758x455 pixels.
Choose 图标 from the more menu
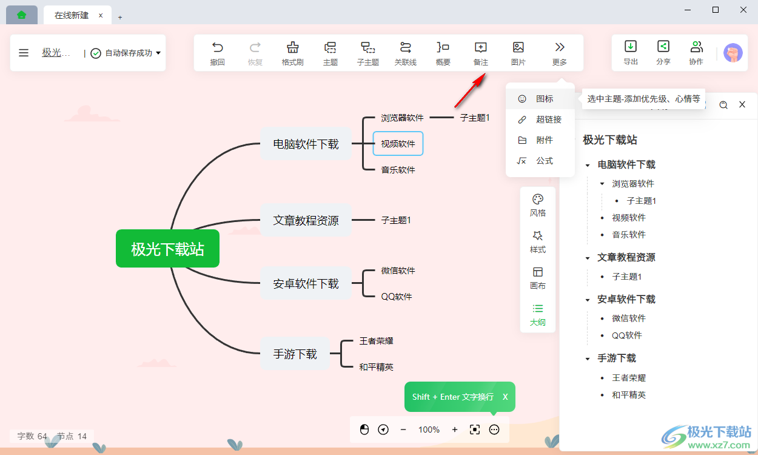540,99
